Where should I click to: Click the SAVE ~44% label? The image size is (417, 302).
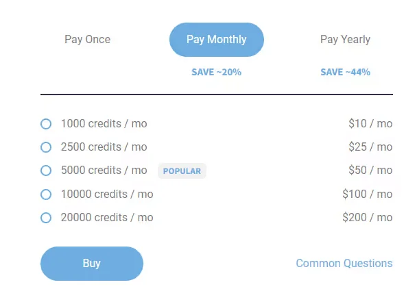(x=345, y=72)
